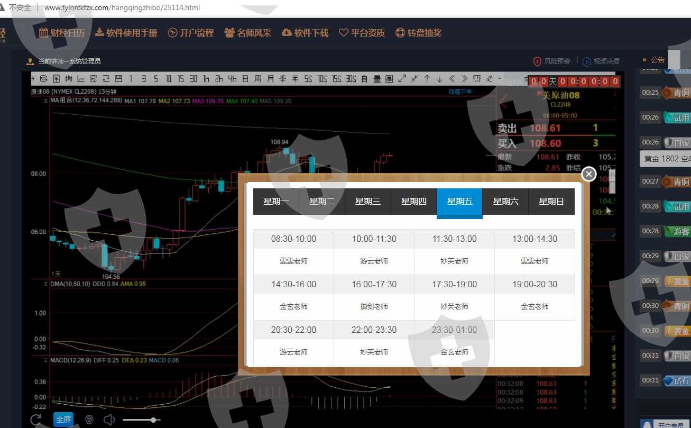Select the 5-minute chart period
Image resolution: width=691 pixels, height=428 pixels.
point(156,79)
